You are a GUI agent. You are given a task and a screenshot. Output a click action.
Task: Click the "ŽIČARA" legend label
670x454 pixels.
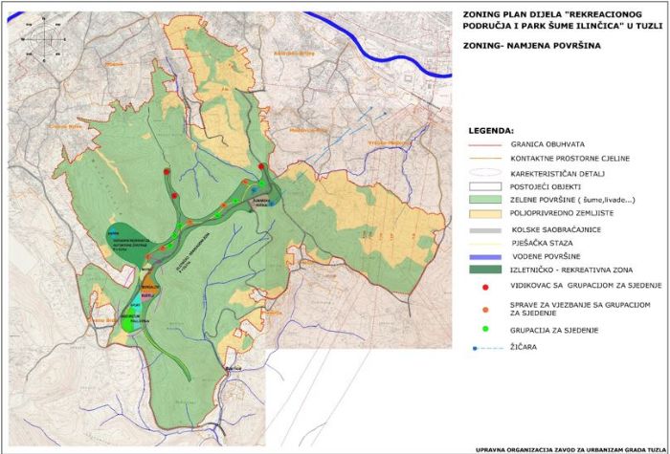pos(524,348)
